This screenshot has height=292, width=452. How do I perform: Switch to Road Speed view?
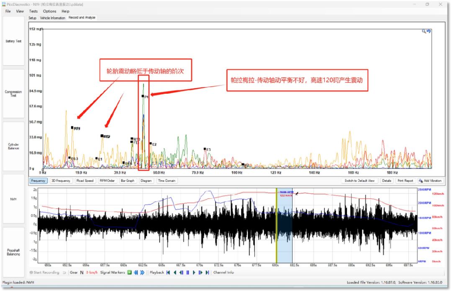click(85, 181)
